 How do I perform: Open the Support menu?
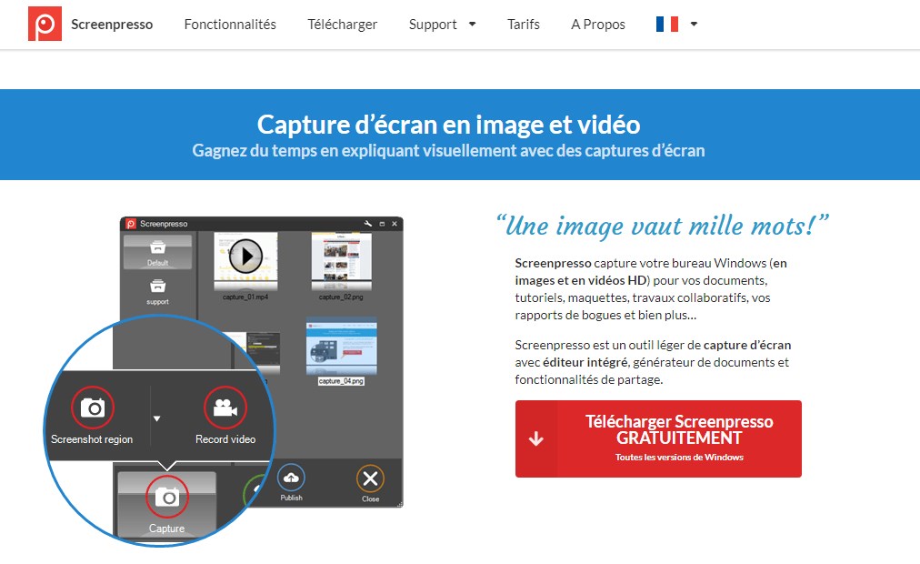(433, 24)
